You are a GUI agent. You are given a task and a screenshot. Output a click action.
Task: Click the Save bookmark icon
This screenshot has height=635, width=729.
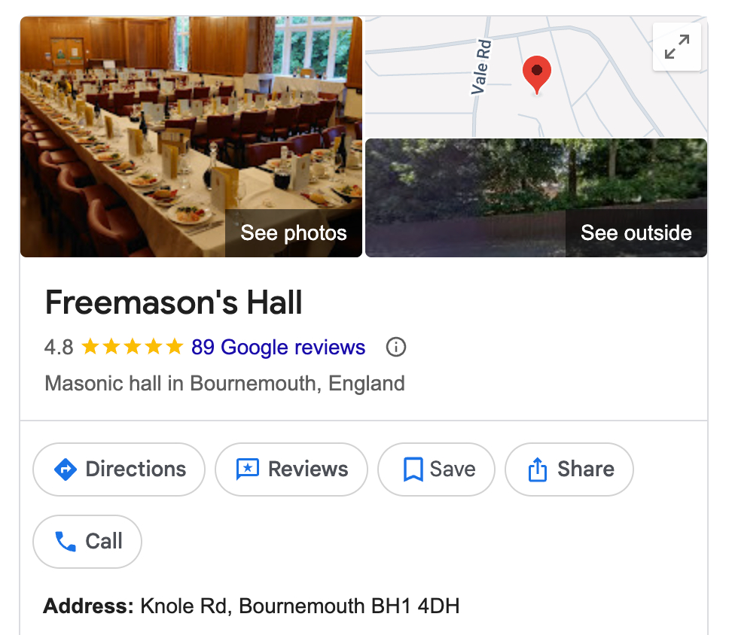tap(413, 469)
